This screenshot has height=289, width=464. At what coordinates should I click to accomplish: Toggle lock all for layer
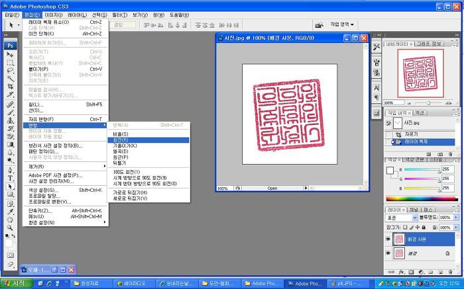(424, 227)
